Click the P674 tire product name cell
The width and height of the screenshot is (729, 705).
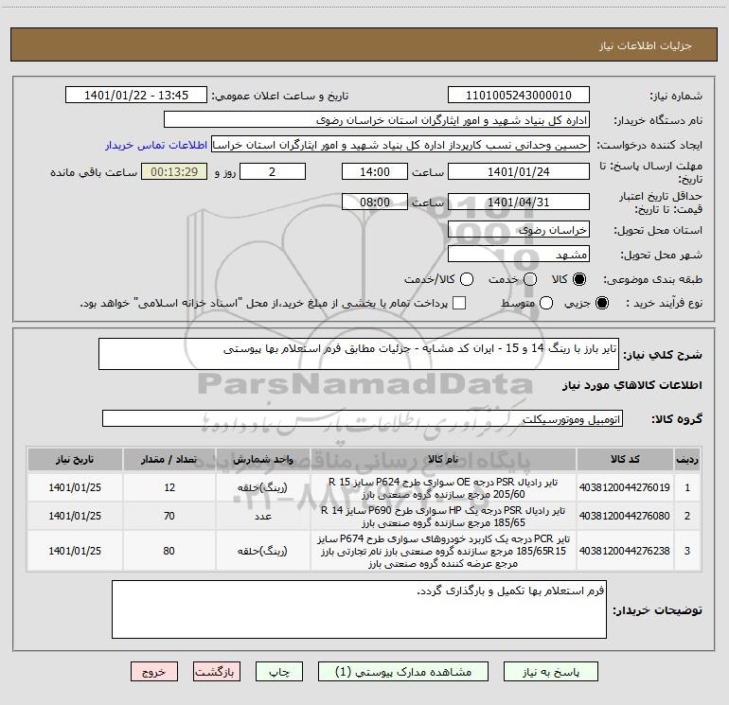pos(443,551)
